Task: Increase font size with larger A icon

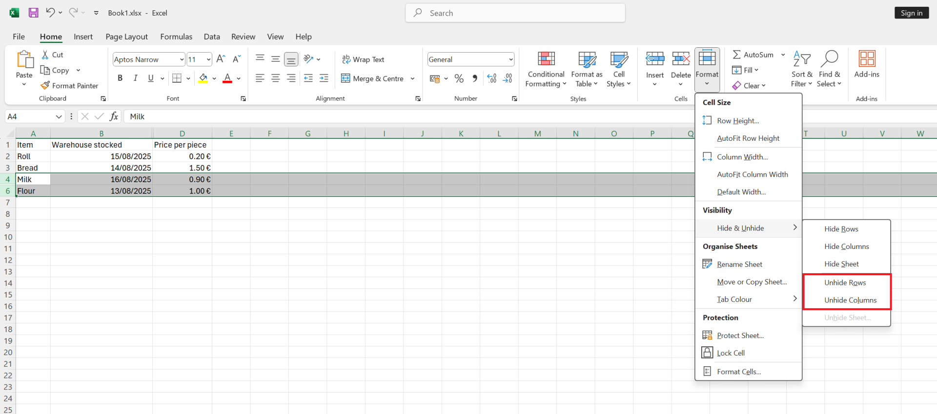Action: pos(221,59)
